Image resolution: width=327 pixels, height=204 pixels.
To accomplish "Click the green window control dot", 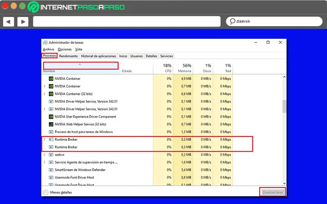I will tap(22, 6).
